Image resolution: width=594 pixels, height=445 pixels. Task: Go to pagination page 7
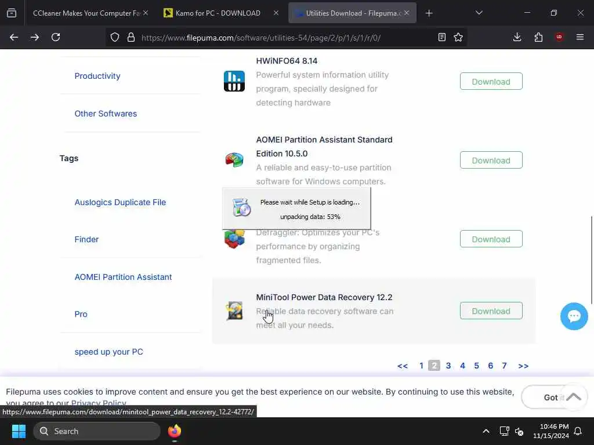tap(504, 366)
